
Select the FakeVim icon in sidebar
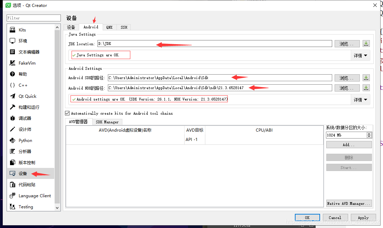pyautogui.click(x=12, y=63)
